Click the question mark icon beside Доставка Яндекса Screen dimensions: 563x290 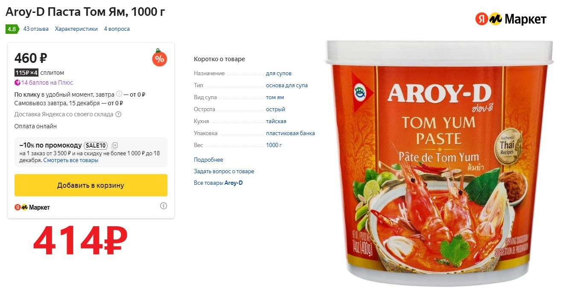pos(118,114)
